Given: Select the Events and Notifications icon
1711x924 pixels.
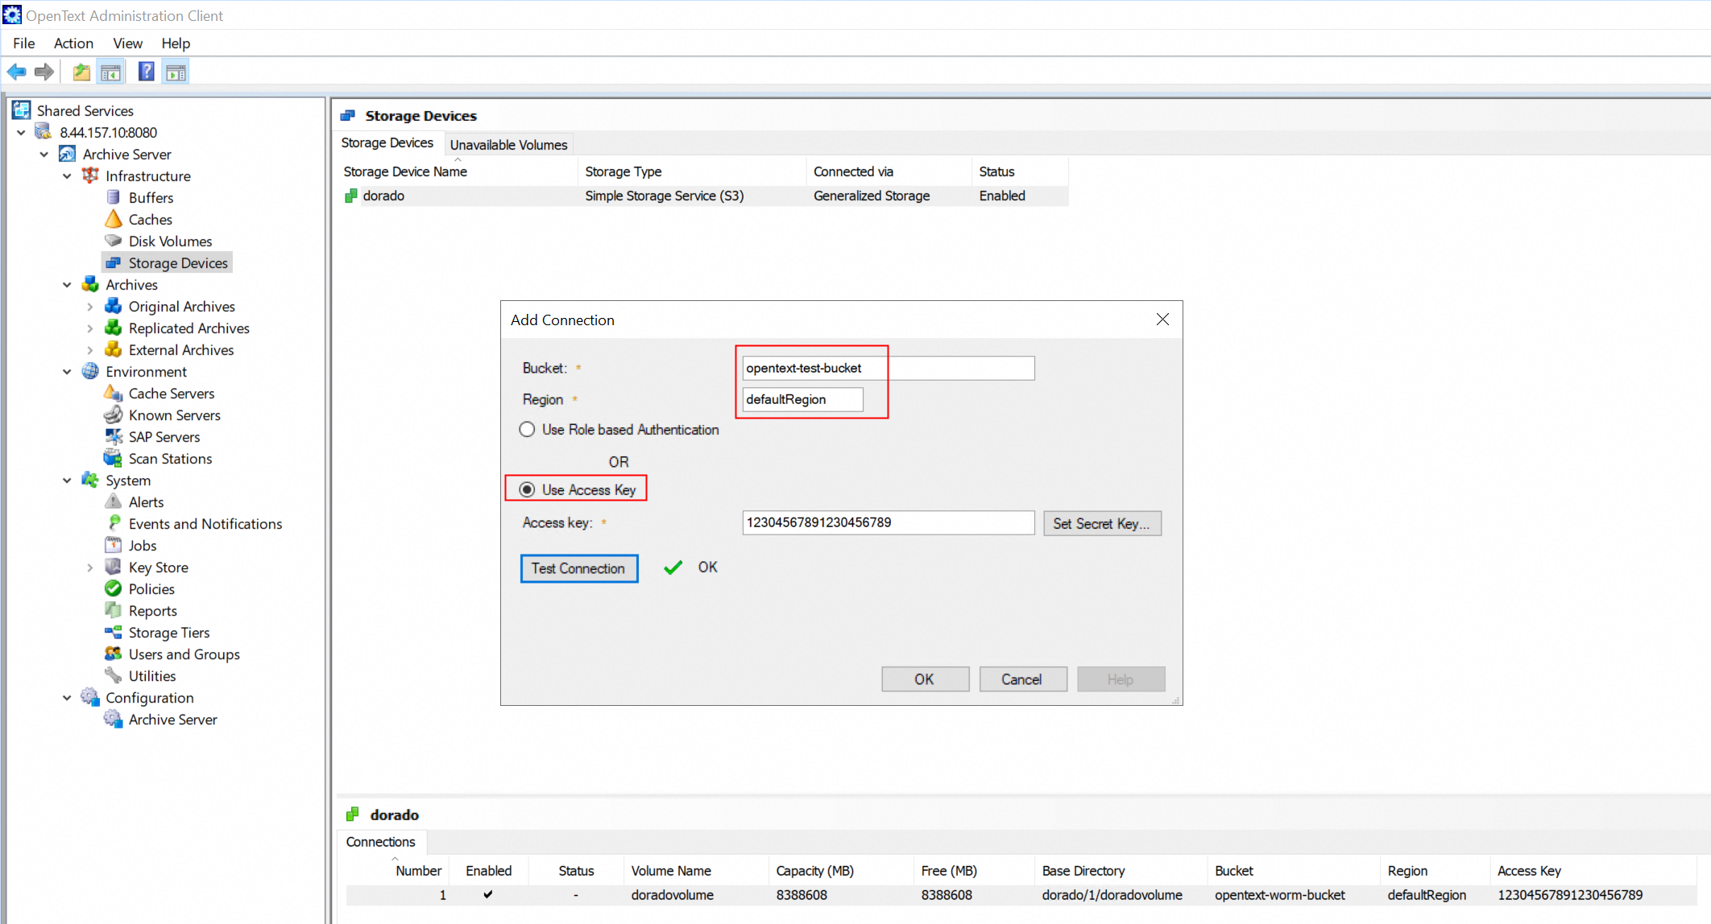Looking at the screenshot, I should 114,523.
